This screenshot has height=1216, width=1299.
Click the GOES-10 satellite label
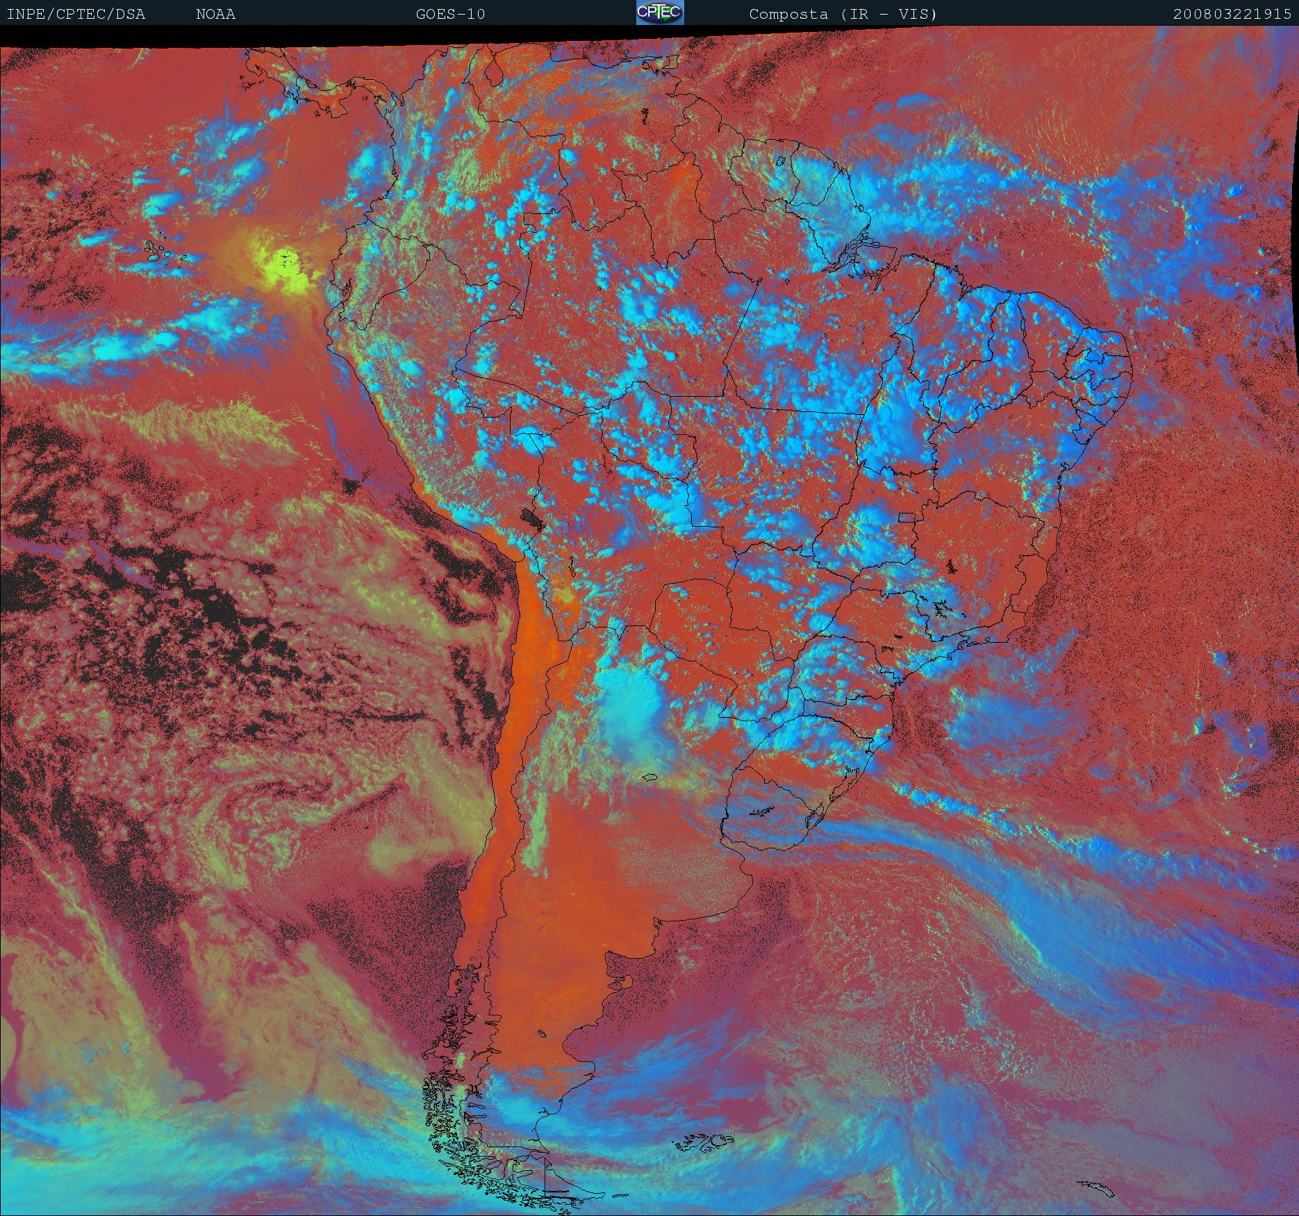[x=450, y=14]
